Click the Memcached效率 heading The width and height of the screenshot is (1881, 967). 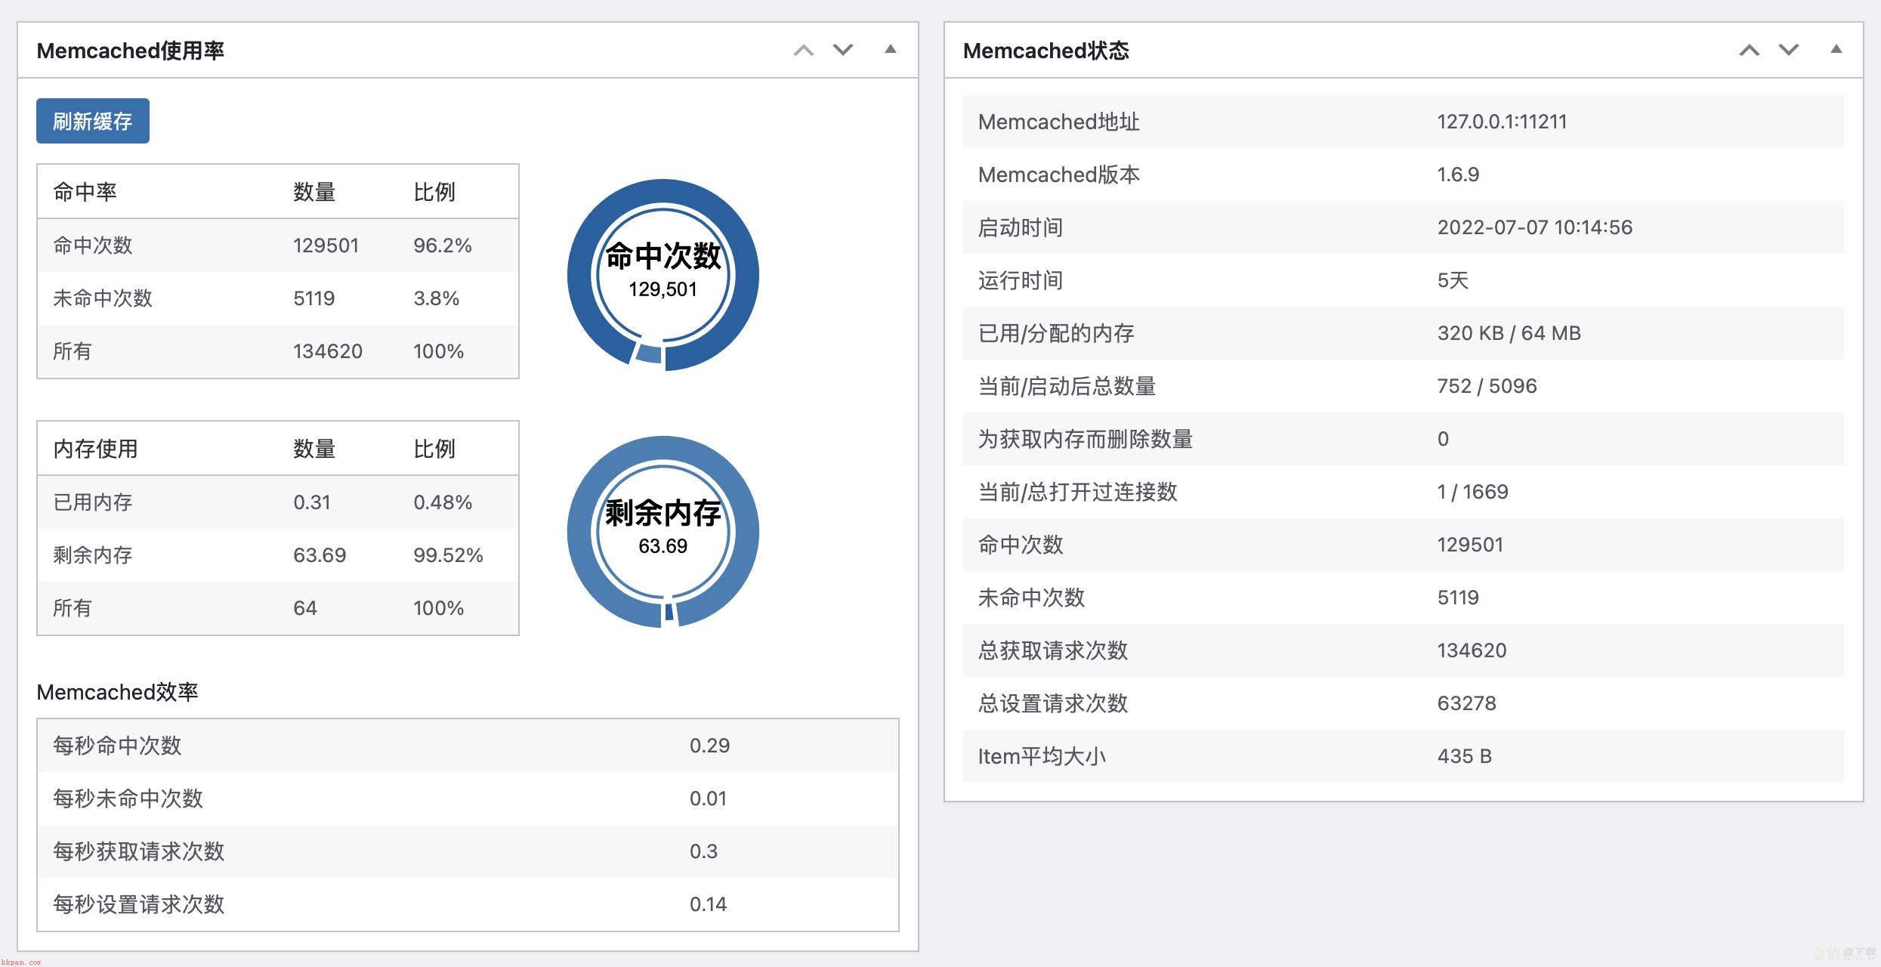coord(117,692)
